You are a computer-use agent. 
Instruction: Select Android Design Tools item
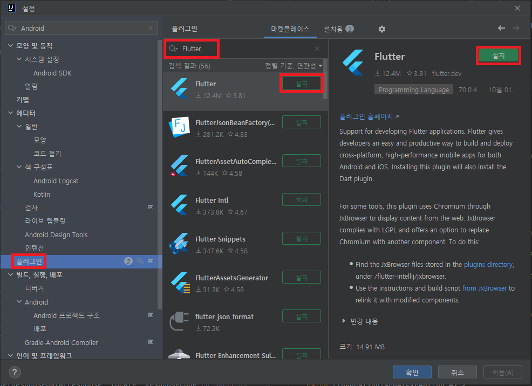[56, 235]
